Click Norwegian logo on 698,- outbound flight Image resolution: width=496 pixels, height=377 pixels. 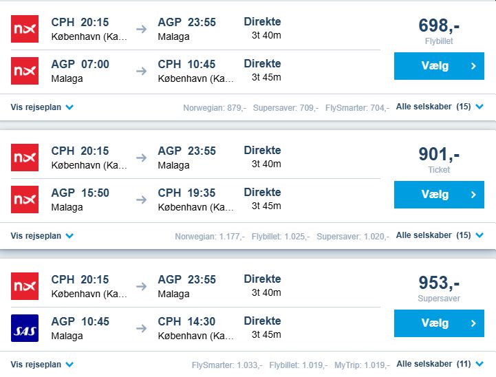click(x=25, y=29)
